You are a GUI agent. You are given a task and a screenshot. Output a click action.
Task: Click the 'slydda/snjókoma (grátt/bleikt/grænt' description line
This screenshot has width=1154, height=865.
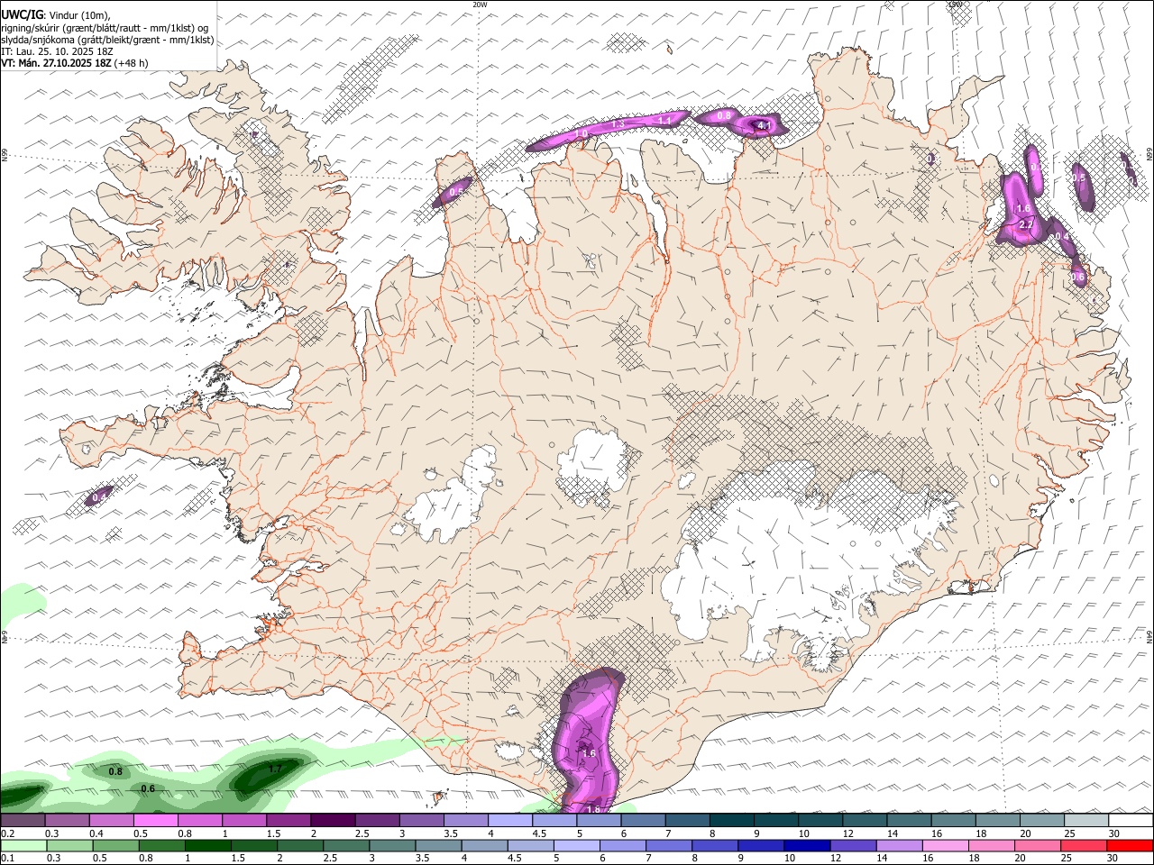pyautogui.click(x=107, y=40)
